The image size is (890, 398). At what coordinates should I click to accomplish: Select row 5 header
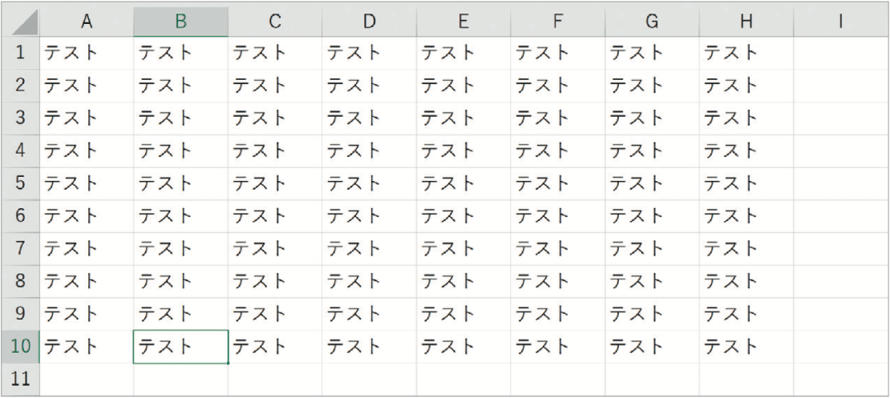pyautogui.click(x=21, y=183)
